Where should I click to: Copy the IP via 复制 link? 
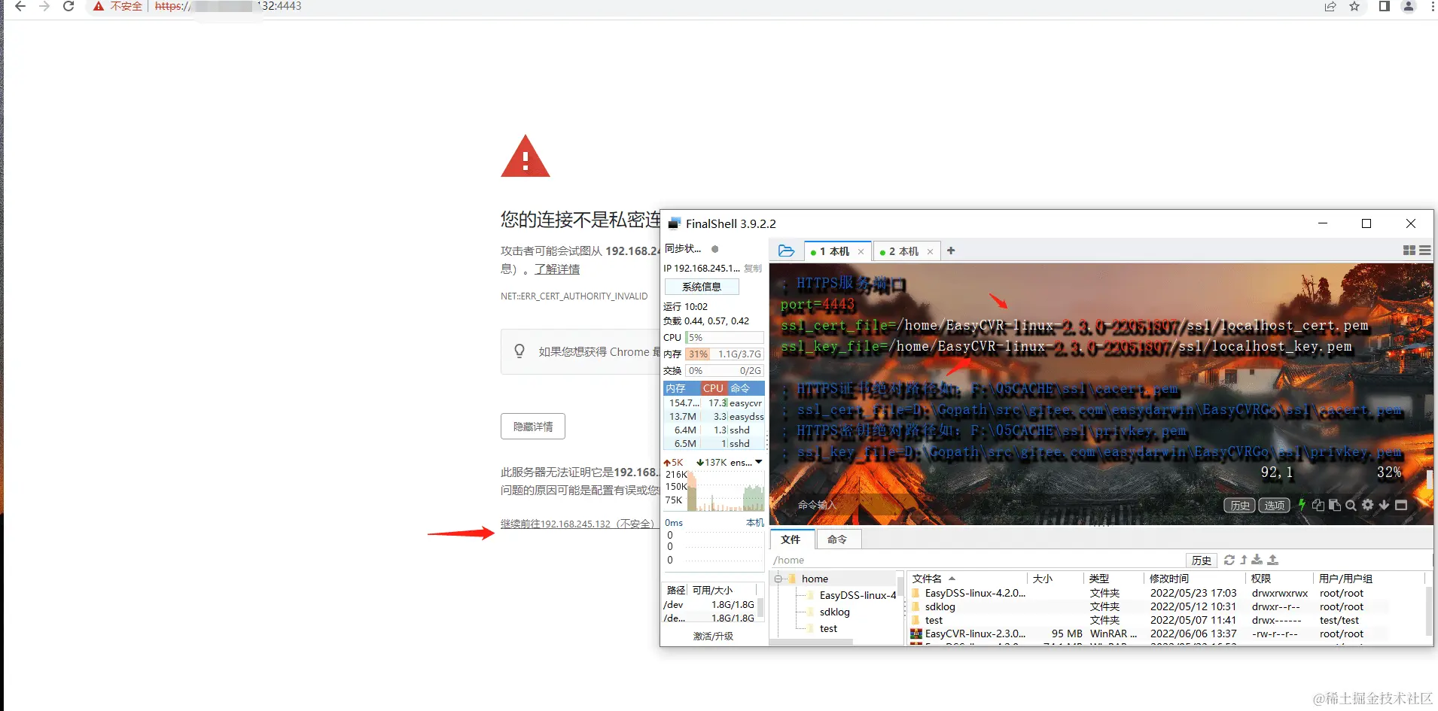[753, 269]
